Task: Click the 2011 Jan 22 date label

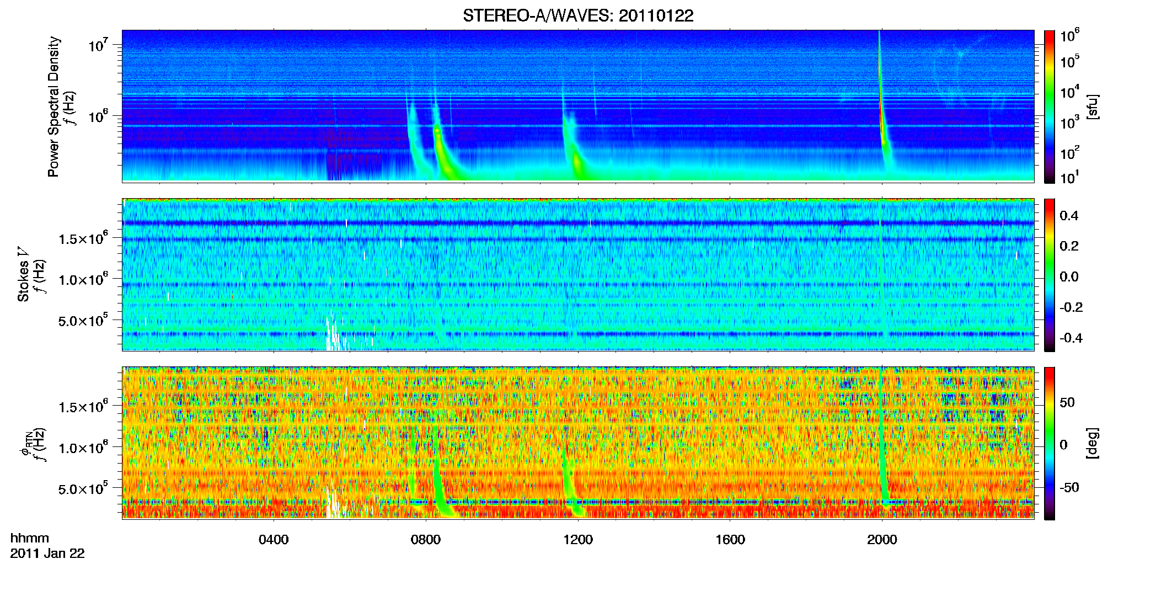Action: pos(47,554)
